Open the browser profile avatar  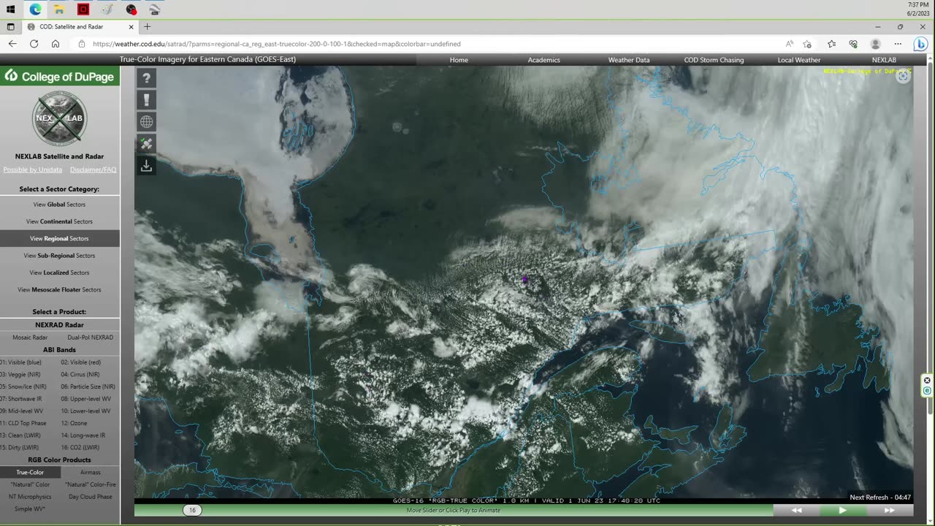click(876, 44)
